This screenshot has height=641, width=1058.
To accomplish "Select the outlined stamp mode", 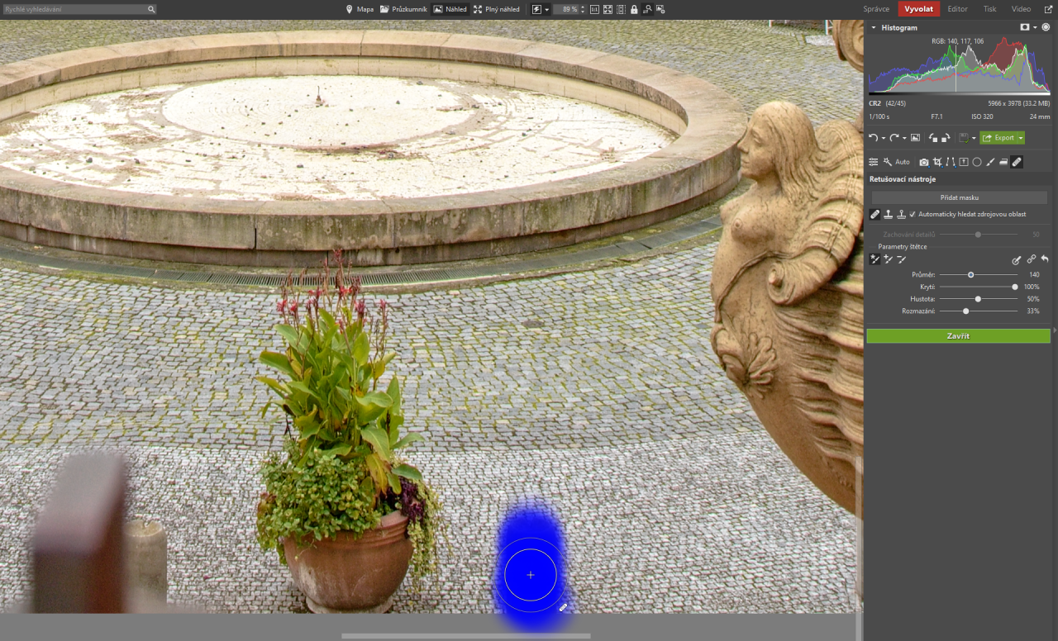I will point(901,214).
